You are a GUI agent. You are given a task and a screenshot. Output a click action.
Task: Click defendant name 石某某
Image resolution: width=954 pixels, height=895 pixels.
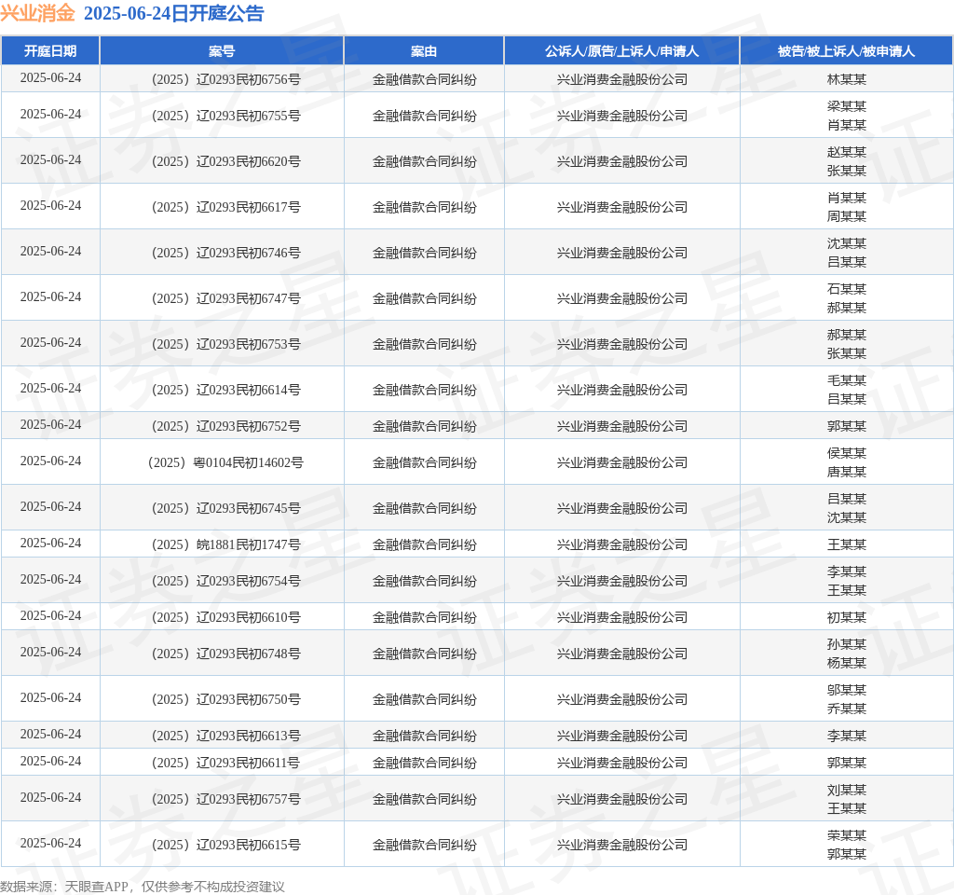846,289
